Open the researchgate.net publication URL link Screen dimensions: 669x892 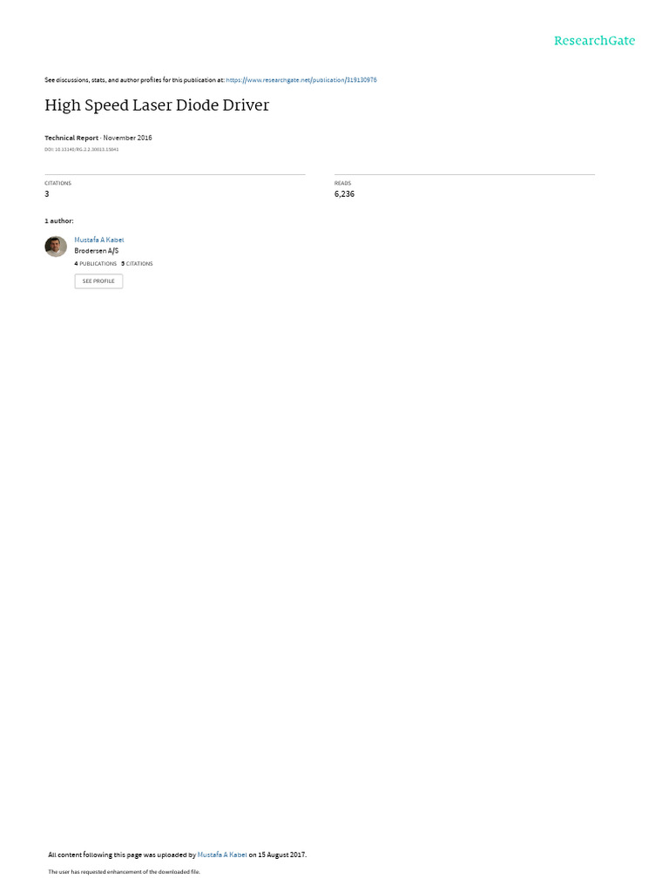pyautogui.click(x=301, y=80)
